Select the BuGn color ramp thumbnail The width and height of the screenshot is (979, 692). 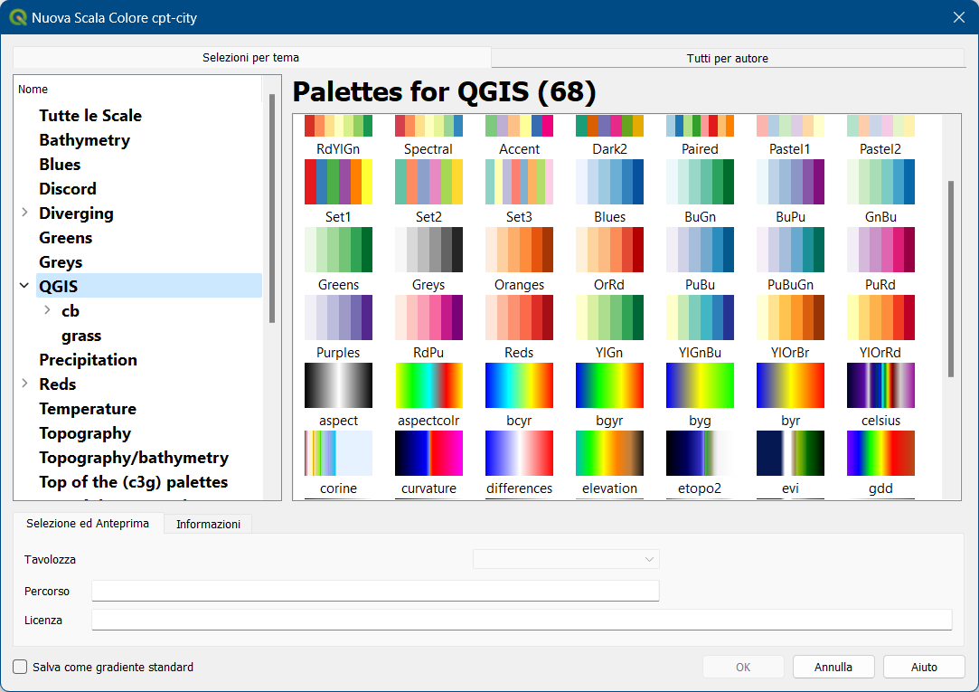[700, 182]
